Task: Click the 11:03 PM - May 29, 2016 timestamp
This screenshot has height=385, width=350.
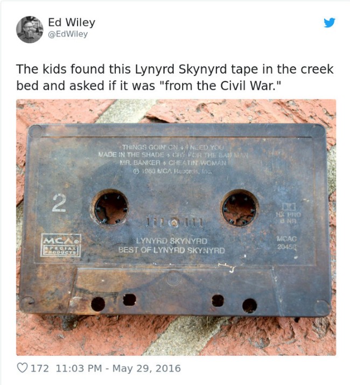Action: click(x=118, y=368)
